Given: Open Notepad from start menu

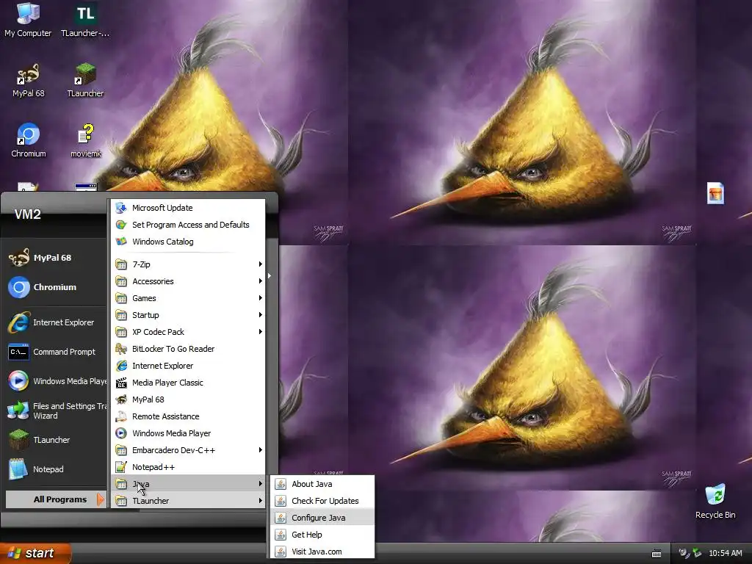Looking at the screenshot, I should click(x=56, y=469).
